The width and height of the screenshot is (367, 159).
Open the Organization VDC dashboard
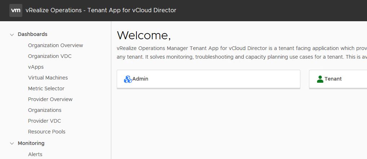pos(50,56)
